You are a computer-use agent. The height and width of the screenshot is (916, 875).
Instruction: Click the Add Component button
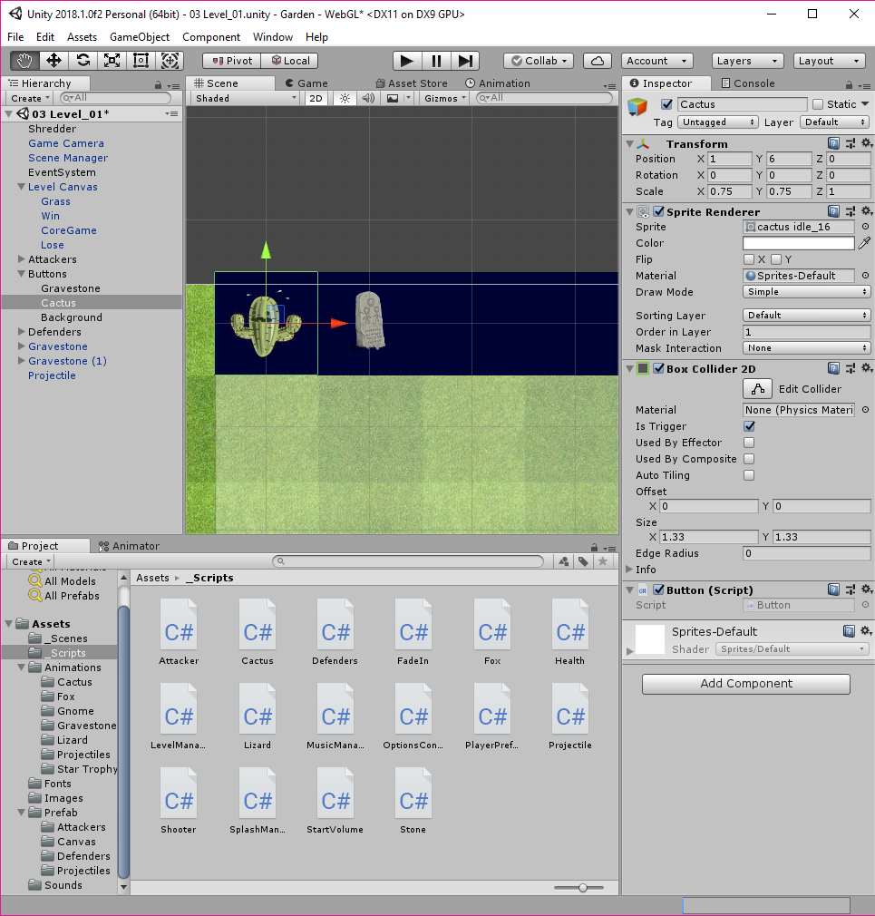(x=745, y=684)
